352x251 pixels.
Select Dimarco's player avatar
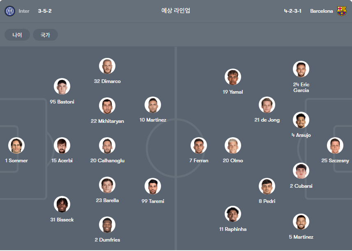point(107,66)
